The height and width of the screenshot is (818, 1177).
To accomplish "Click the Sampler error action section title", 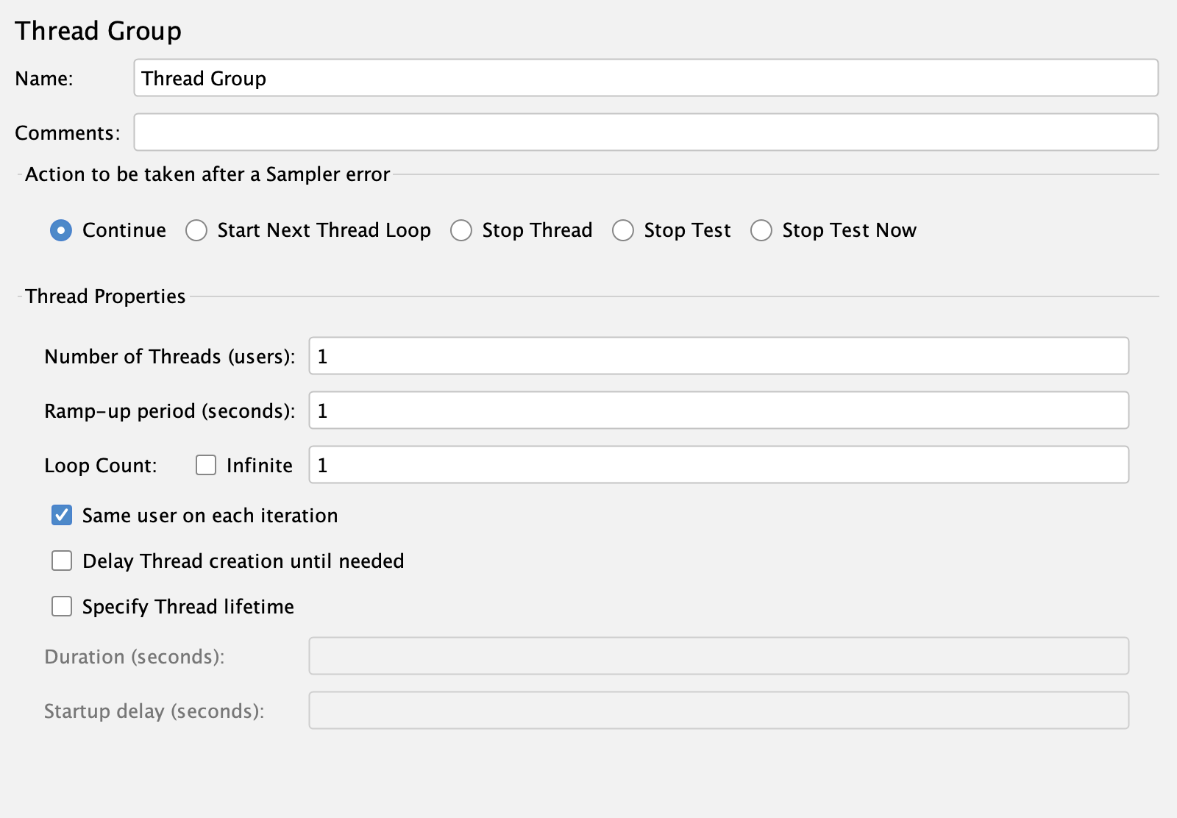I will tap(207, 174).
